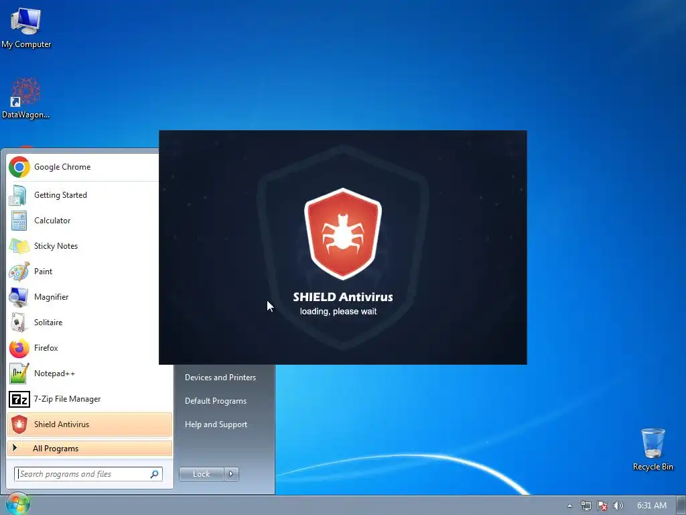
Task: Click the 'loading, please wait' text
Action: click(338, 311)
